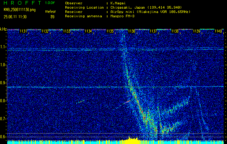Select the filename KN9_2506111130.png
Image resolution: width=227 pixels, height=144 pixels.
(19, 10)
